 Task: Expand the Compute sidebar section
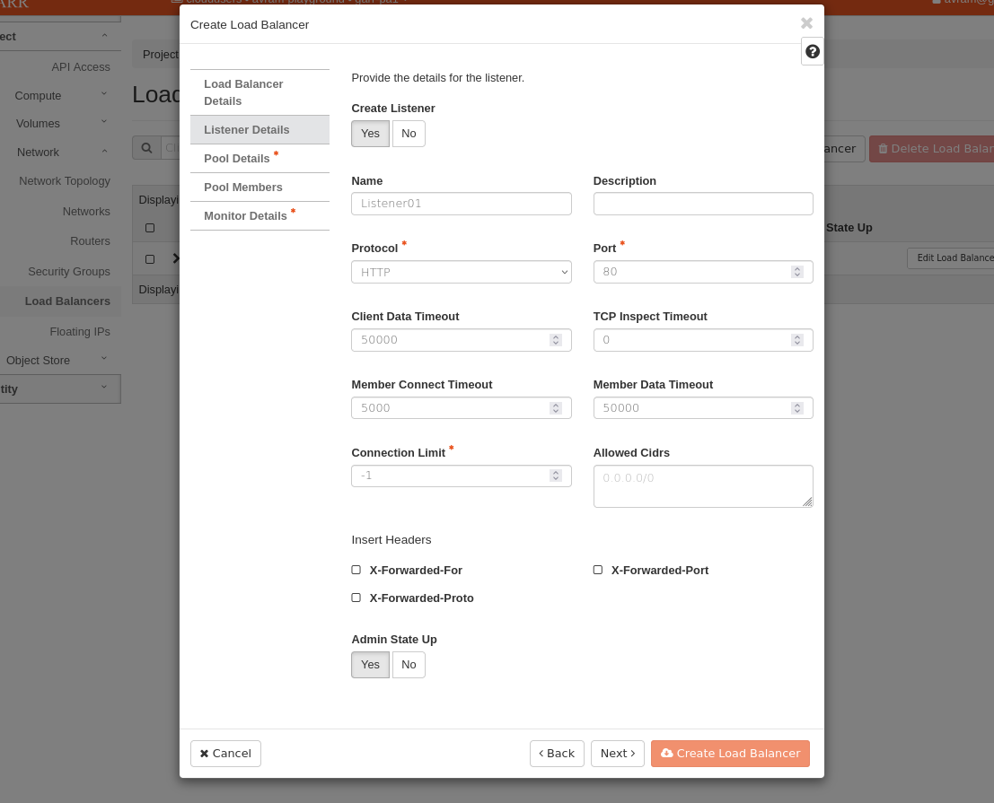[x=59, y=95]
